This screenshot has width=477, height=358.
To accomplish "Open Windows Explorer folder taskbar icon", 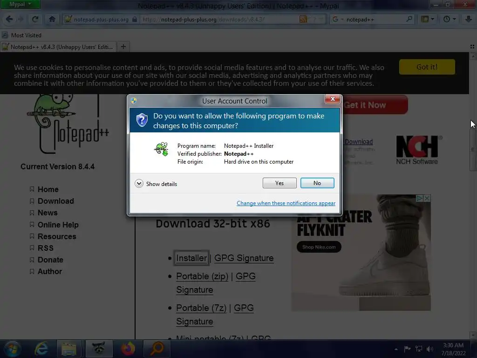I will [x=69, y=349].
